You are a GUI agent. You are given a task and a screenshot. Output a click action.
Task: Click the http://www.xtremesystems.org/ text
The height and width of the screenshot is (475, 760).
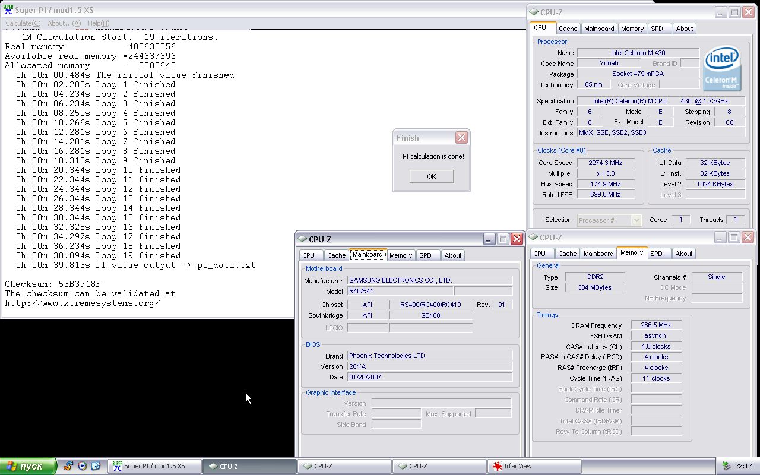[83, 303]
